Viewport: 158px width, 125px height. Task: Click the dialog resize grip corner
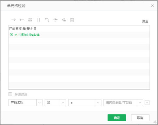(155, 122)
